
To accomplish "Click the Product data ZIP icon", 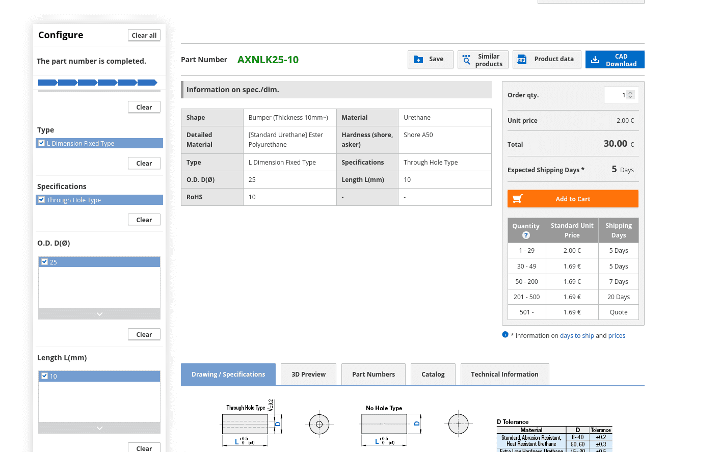I will pyautogui.click(x=521, y=60).
